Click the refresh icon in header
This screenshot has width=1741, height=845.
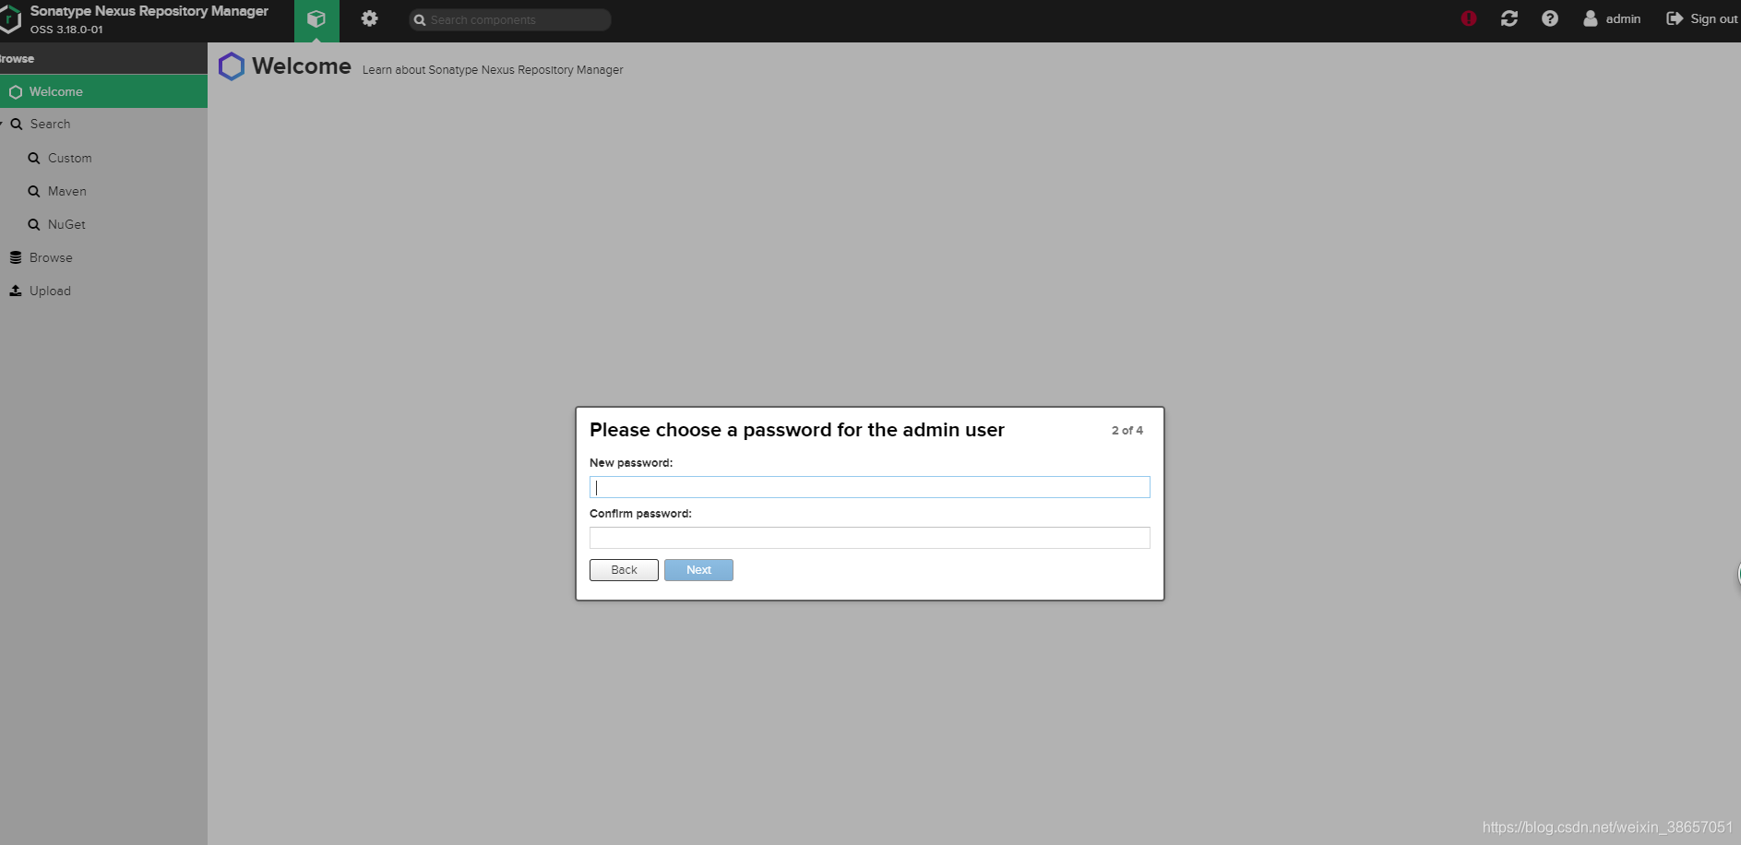pos(1509,18)
